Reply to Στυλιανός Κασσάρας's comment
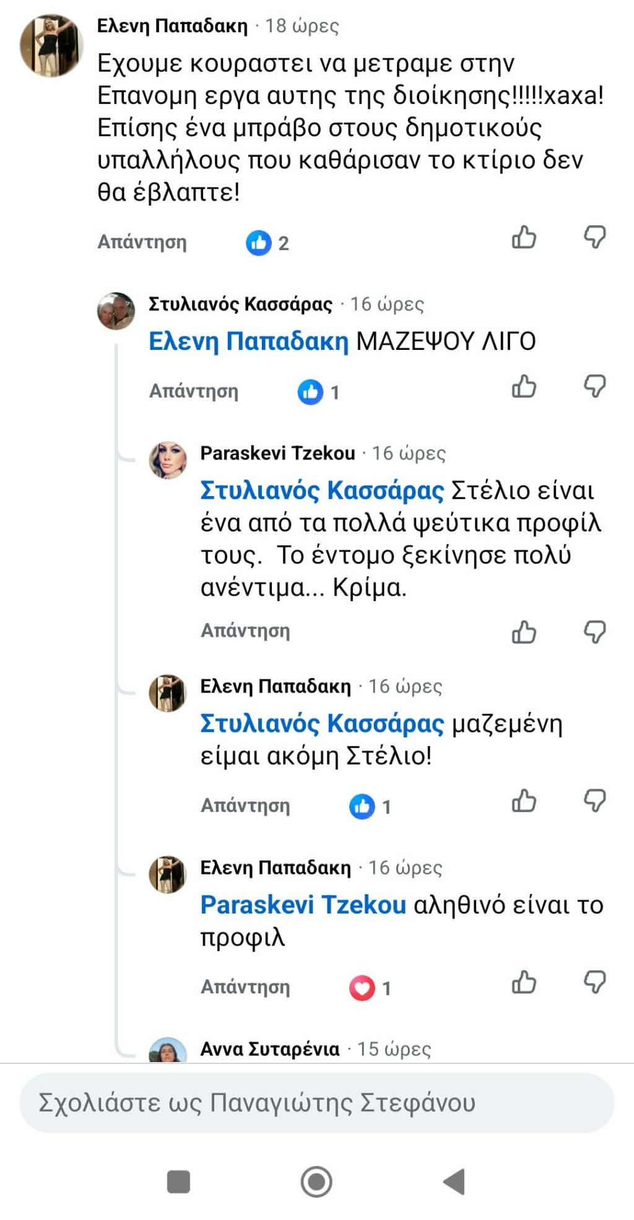This screenshot has width=634, height=1220. pos(194,391)
